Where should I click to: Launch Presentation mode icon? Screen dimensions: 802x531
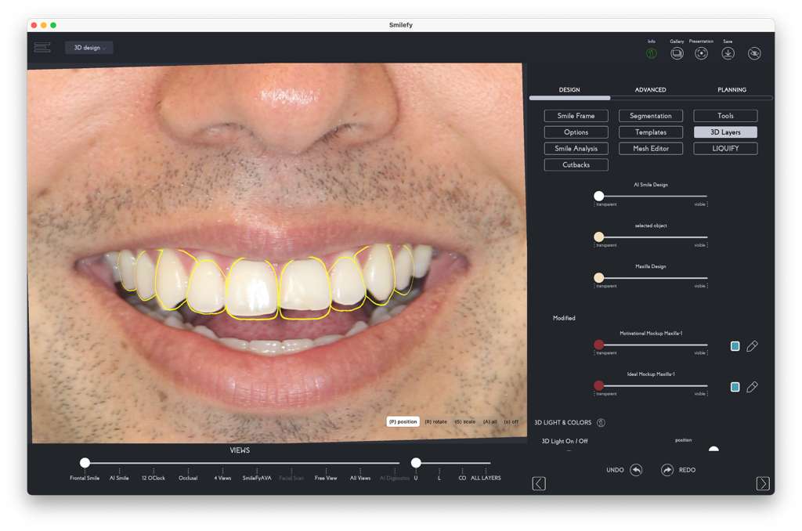tap(702, 53)
